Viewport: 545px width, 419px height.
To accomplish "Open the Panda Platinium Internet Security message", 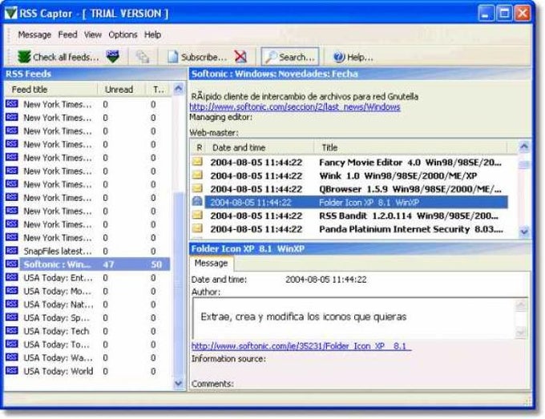I will click(x=349, y=229).
